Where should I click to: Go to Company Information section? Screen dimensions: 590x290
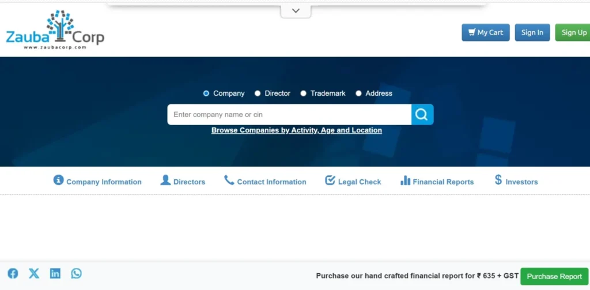[104, 182]
